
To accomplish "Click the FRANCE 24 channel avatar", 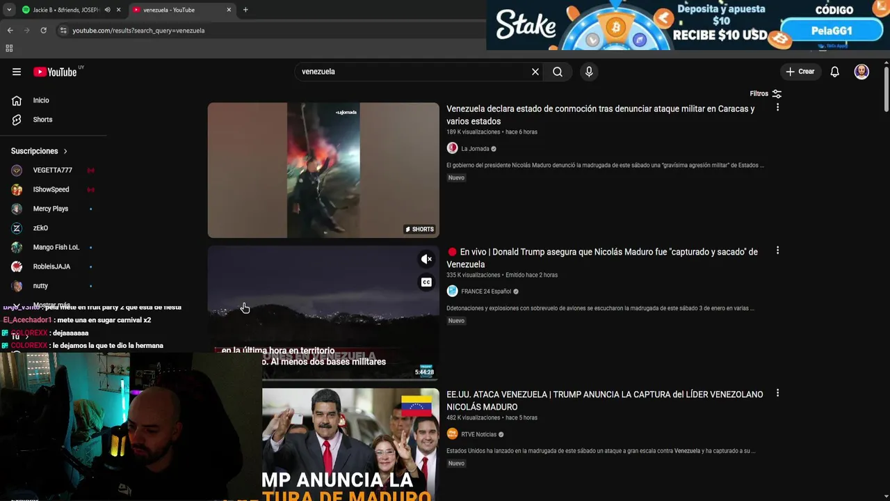I will [452, 292].
